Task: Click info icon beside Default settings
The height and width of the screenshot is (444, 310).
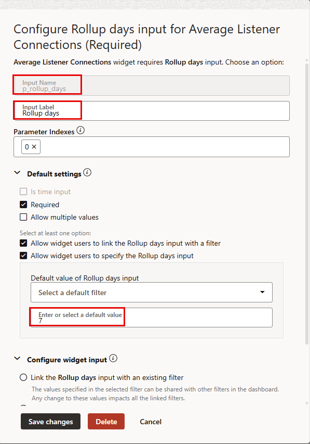Action: coord(87,172)
